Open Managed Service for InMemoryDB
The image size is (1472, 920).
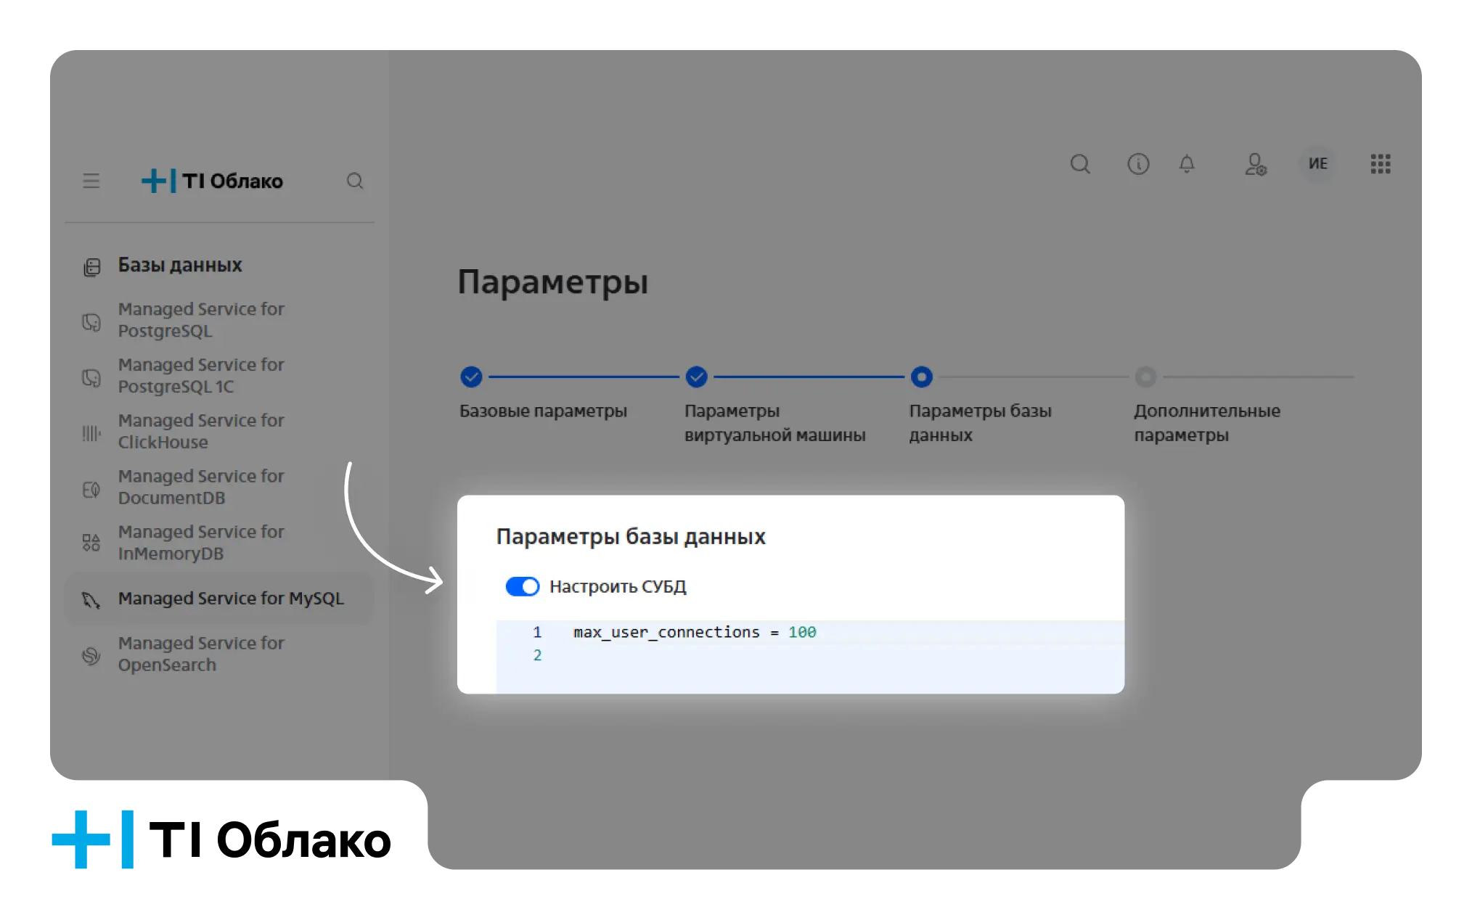click(201, 543)
